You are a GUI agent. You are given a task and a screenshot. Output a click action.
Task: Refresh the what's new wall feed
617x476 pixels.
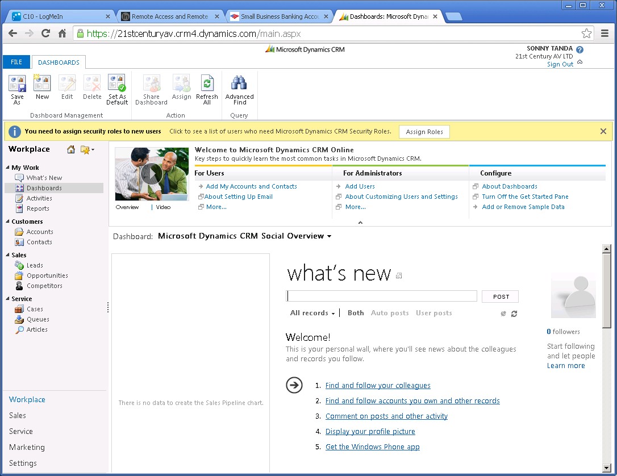pos(514,314)
